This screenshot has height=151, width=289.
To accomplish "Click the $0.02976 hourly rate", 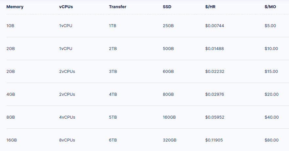I will tap(215, 94).
